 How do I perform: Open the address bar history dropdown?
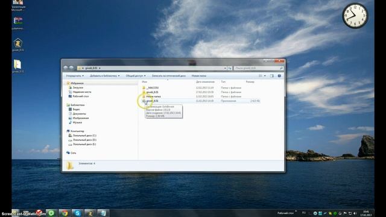click(225, 68)
